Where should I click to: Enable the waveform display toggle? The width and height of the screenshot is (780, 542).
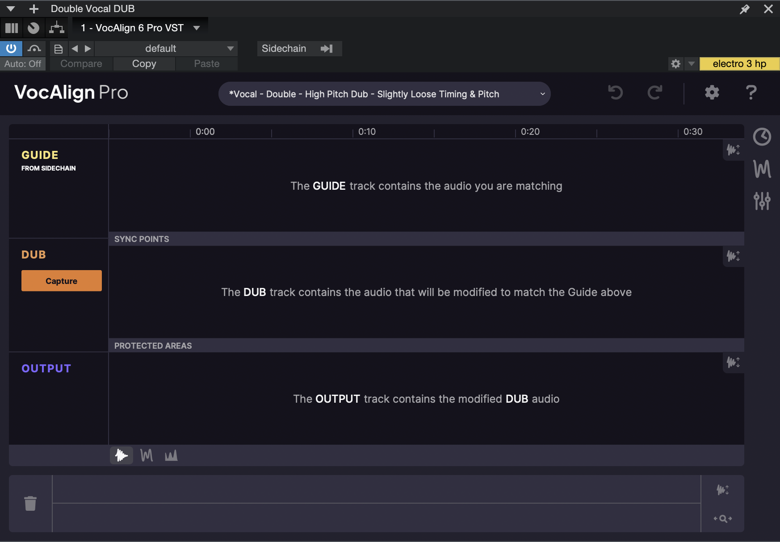[x=121, y=455]
